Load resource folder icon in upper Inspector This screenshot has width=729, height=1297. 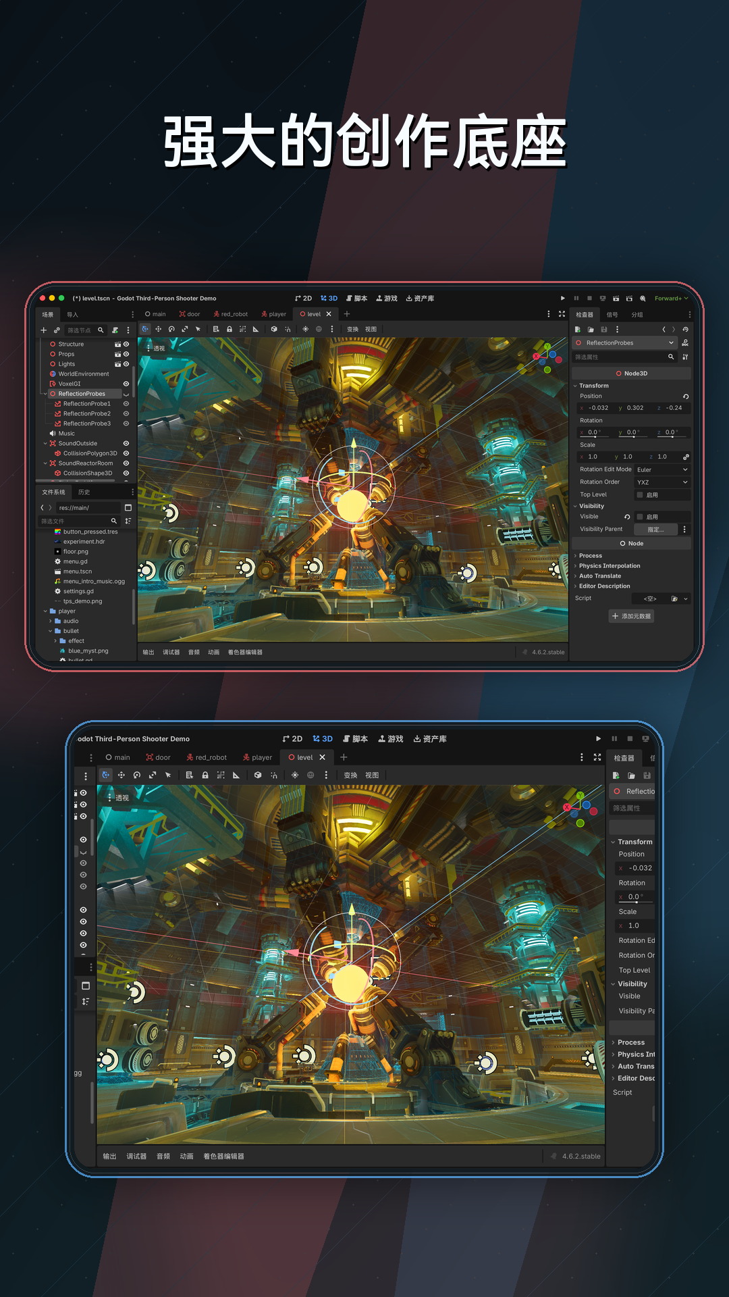click(x=591, y=330)
